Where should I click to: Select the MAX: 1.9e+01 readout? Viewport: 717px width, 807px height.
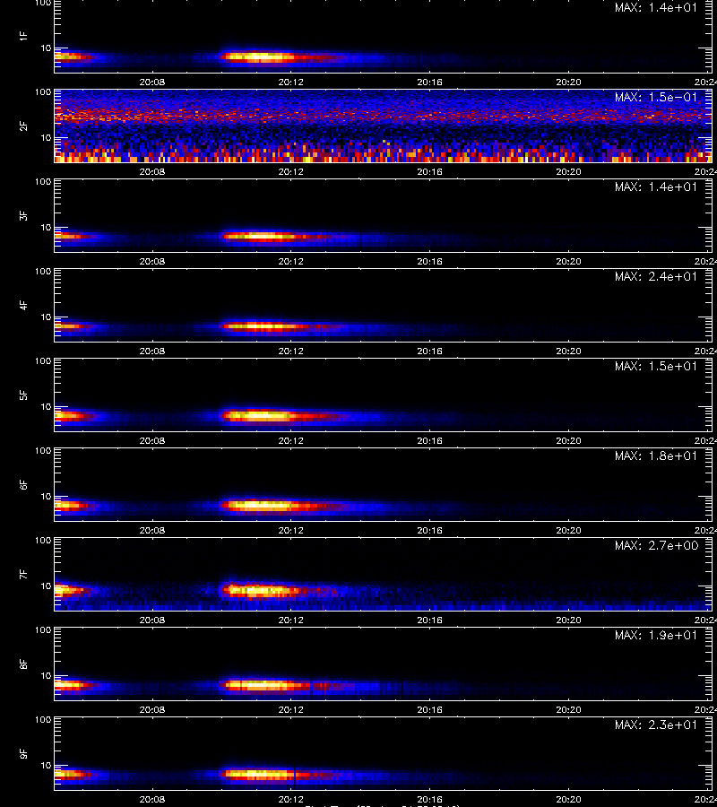click(x=656, y=635)
